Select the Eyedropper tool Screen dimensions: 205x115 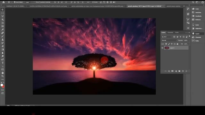click(3, 30)
